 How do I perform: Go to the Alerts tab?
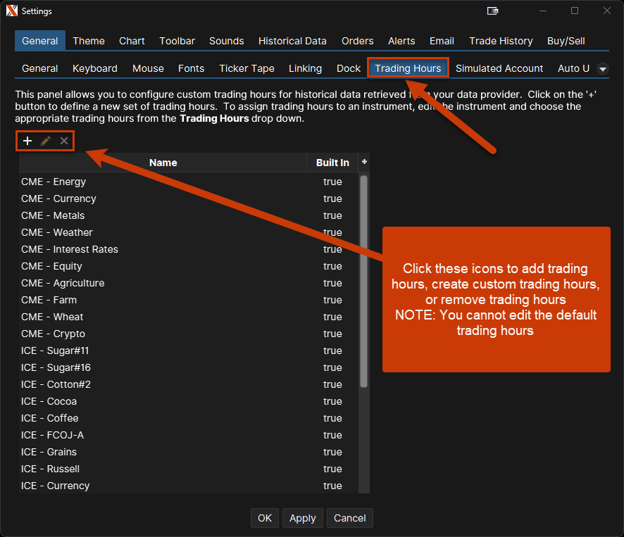(x=401, y=41)
